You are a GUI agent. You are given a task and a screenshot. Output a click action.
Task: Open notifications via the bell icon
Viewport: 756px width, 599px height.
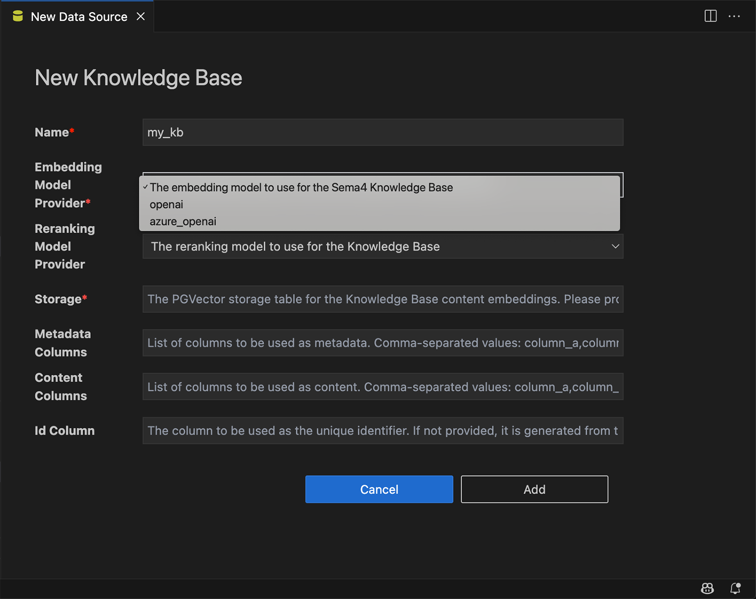[735, 589]
